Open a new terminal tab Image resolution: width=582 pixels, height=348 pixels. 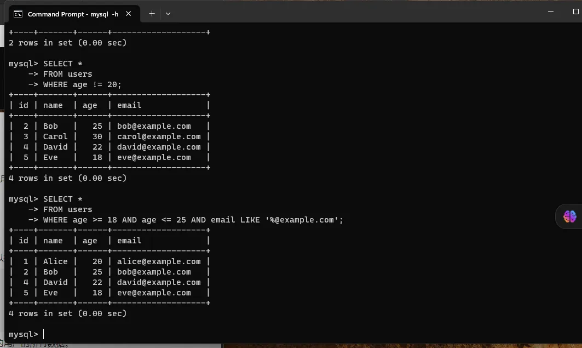152,14
